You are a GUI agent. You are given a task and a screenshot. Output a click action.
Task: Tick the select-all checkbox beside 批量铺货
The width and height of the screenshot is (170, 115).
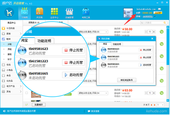click(27, 105)
